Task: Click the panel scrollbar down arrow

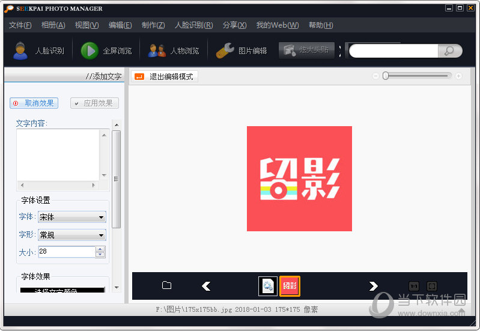Action: point(117,288)
